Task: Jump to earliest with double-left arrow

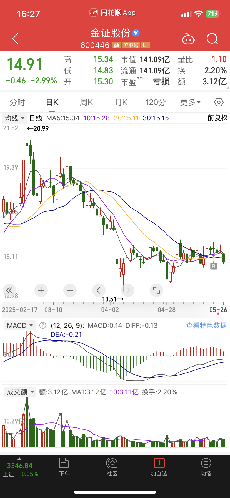Action: click(x=9, y=290)
